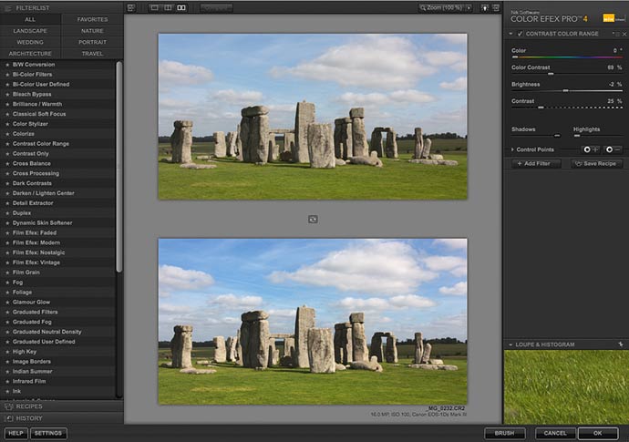The height and width of the screenshot is (442, 629).
Task: Click the Highlights slider handle
Action: click(577, 136)
